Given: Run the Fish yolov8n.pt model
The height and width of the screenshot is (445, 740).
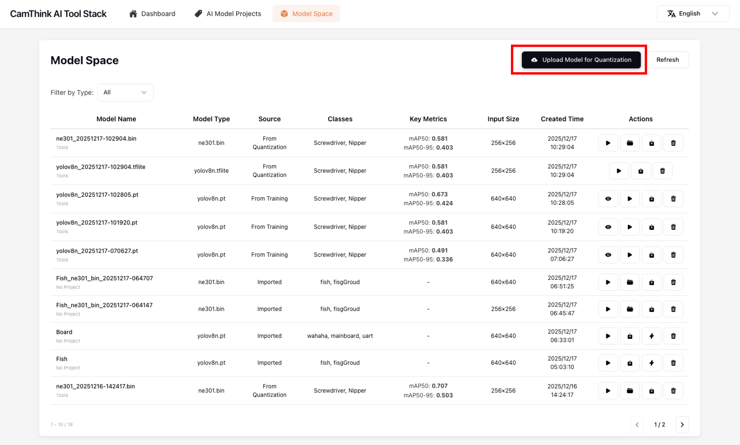Looking at the screenshot, I should [608, 362].
